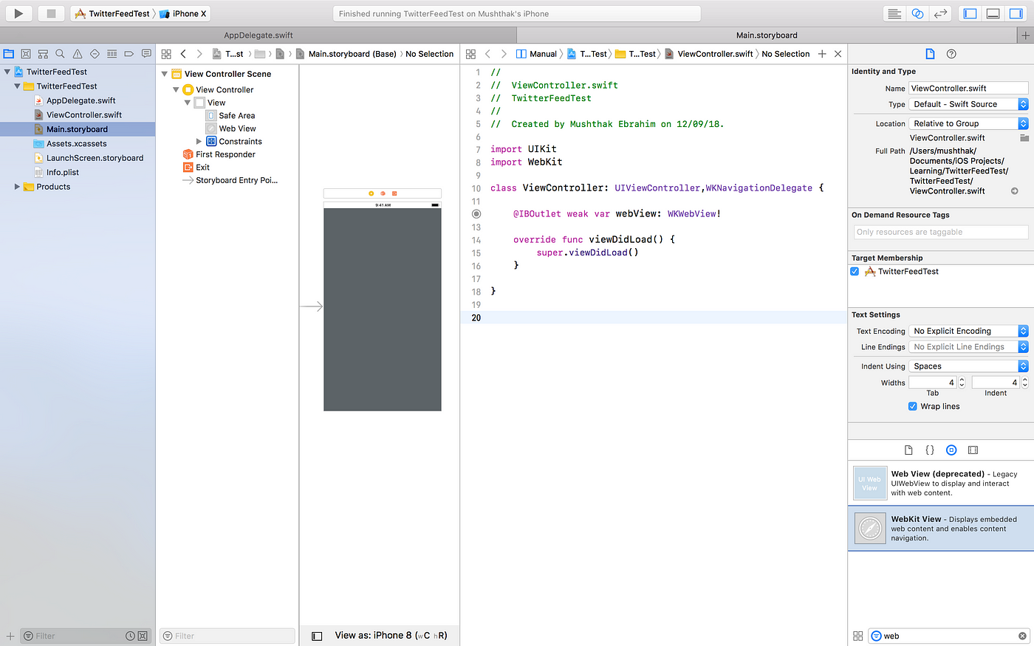1034x646 pixels.
Task: Clear the 'web' library search
Action: [1022, 636]
